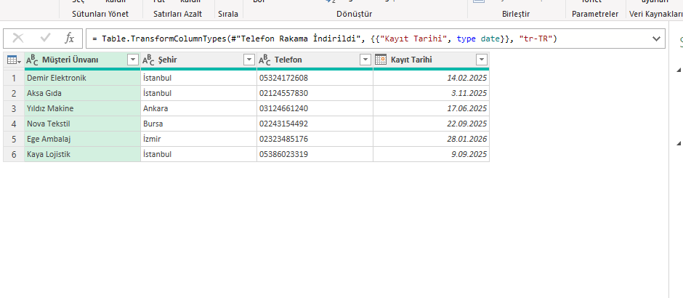Click the Ege Ambalaj cell
The width and height of the screenshot is (683, 298).
pyautogui.click(x=82, y=139)
